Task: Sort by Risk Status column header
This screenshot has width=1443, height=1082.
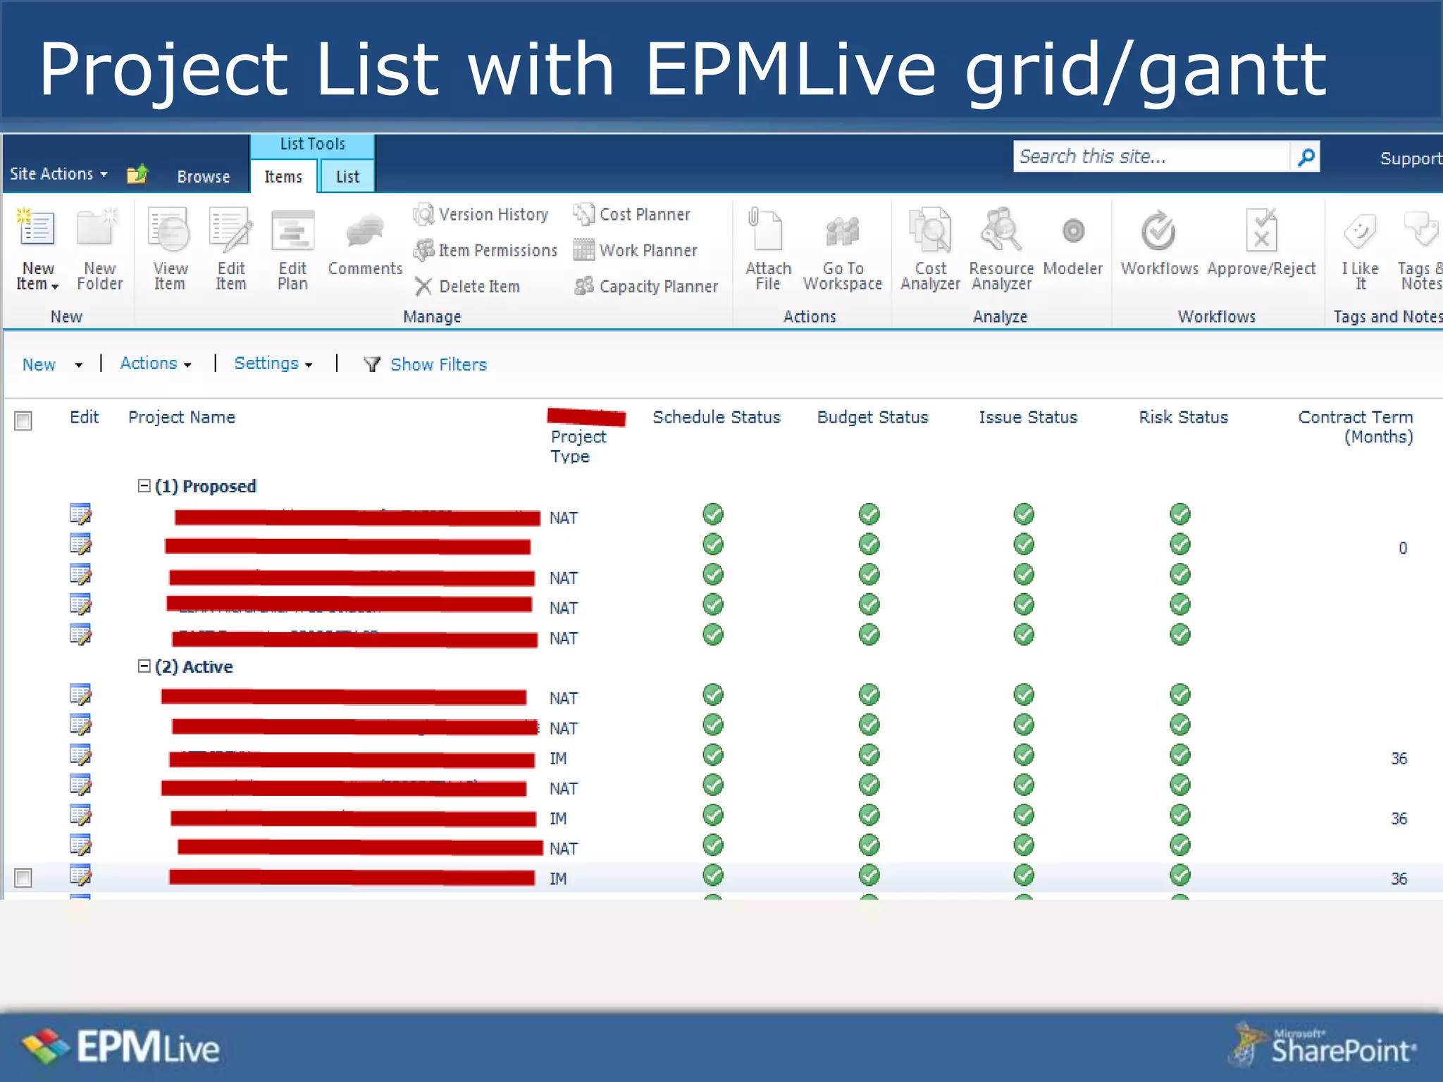Action: (1184, 417)
